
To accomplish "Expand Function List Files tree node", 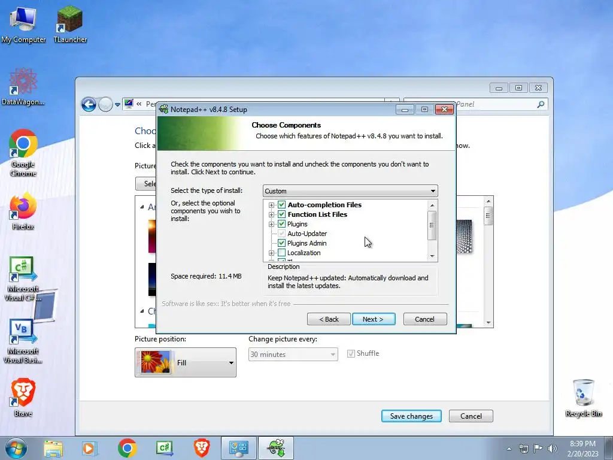I will pyautogui.click(x=271, y=214).
